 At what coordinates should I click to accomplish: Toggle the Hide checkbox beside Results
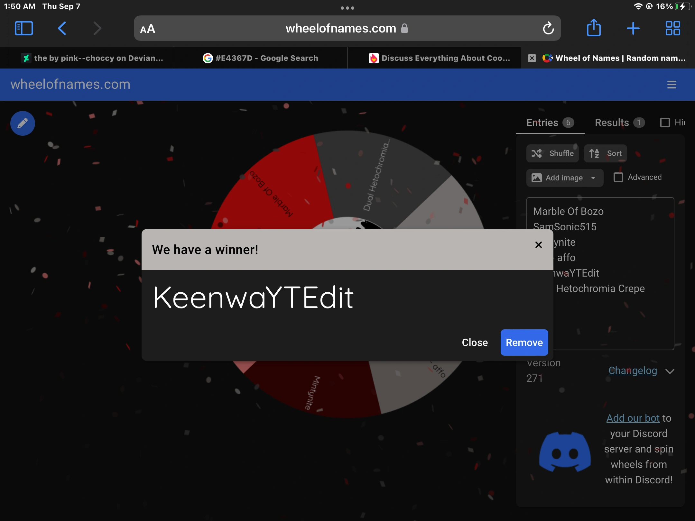tap(665, 123)
